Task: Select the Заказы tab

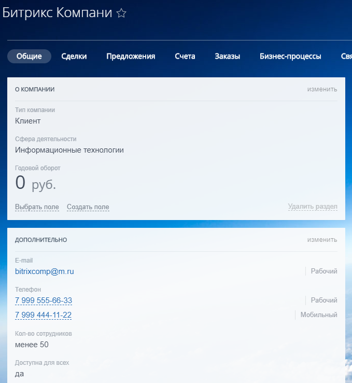Action: [x=228, y=56]
